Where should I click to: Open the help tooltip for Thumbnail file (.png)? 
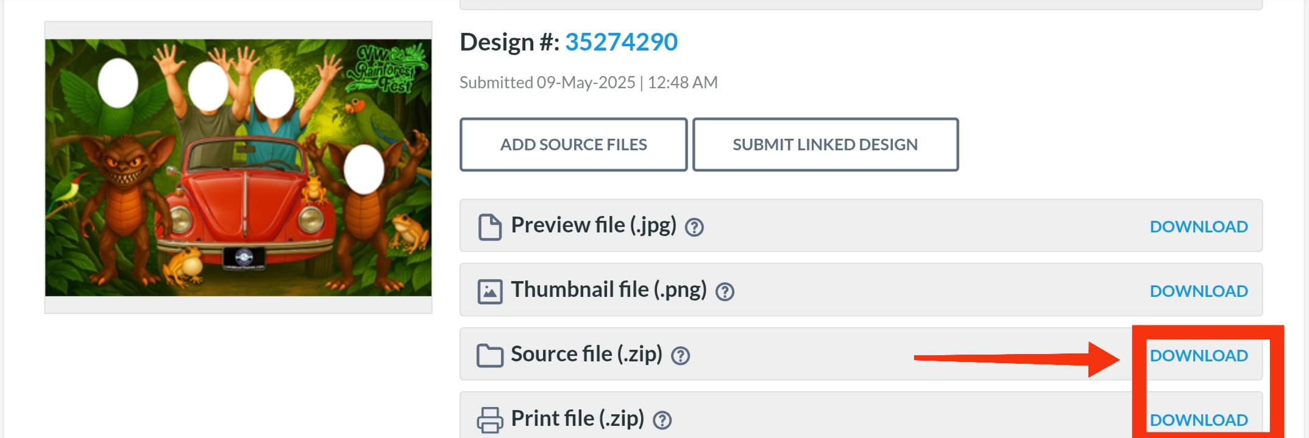coord(725,292)
